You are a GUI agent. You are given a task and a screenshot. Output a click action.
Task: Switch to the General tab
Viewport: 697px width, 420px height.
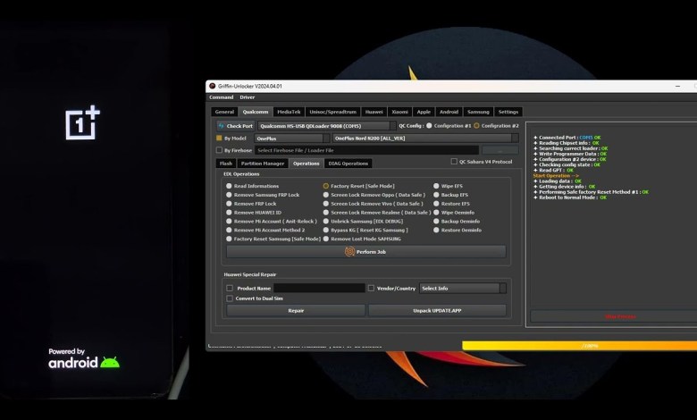[224, 112]
